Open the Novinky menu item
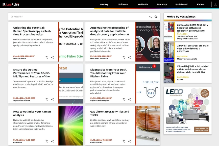This screenshot has height=146, width=219. tap(104, 4)
